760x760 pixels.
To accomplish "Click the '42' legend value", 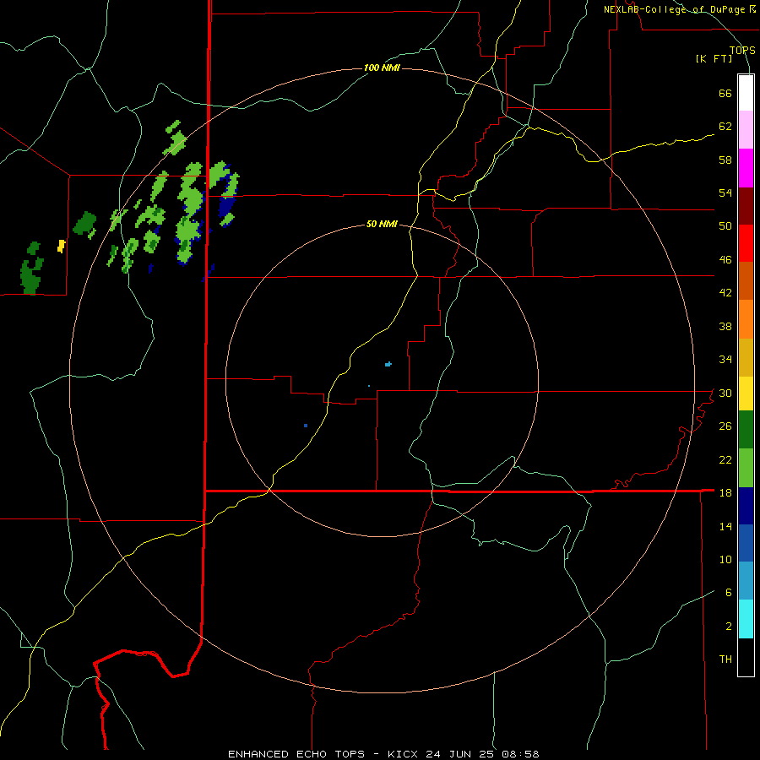I will coord(725,292).
